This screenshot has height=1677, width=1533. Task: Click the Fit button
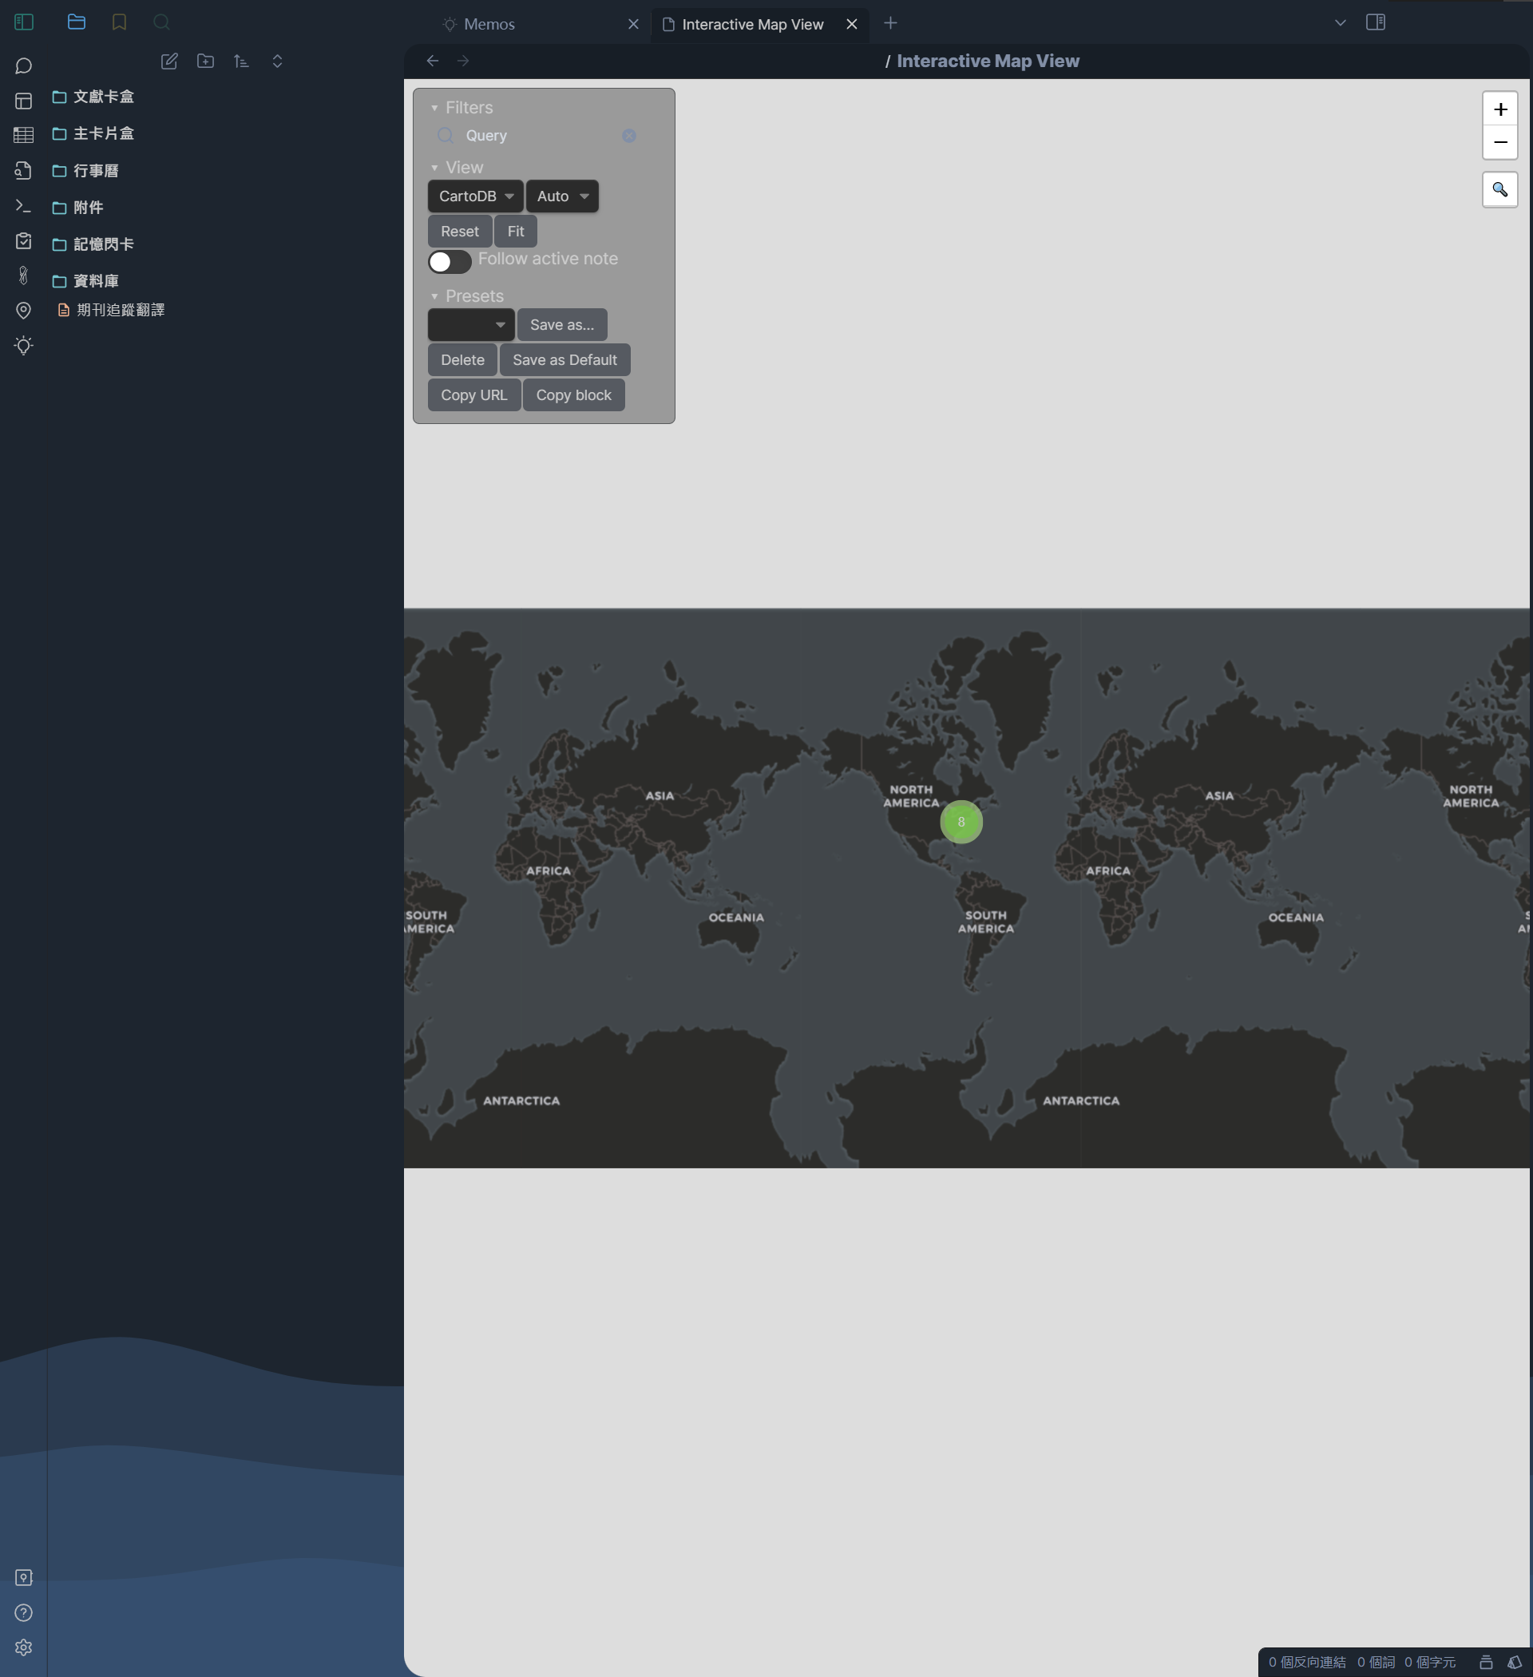coord(516,231)
